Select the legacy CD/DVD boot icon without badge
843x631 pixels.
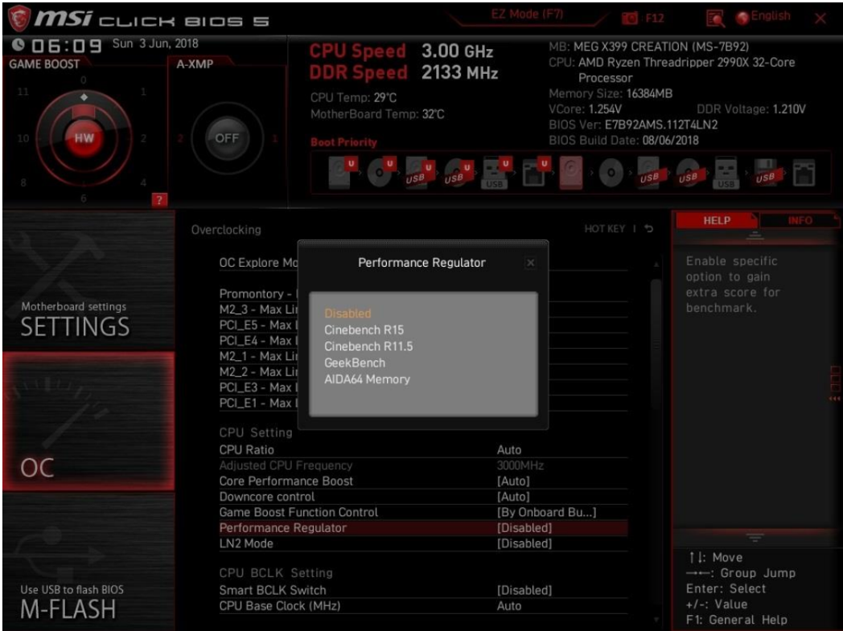click(x=611, y=173)
